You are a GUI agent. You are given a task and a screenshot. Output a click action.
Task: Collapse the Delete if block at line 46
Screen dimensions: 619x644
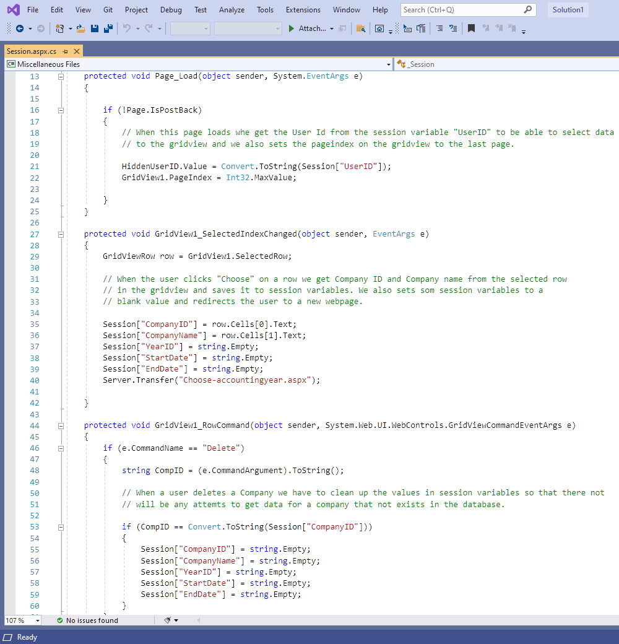point(61,448)
